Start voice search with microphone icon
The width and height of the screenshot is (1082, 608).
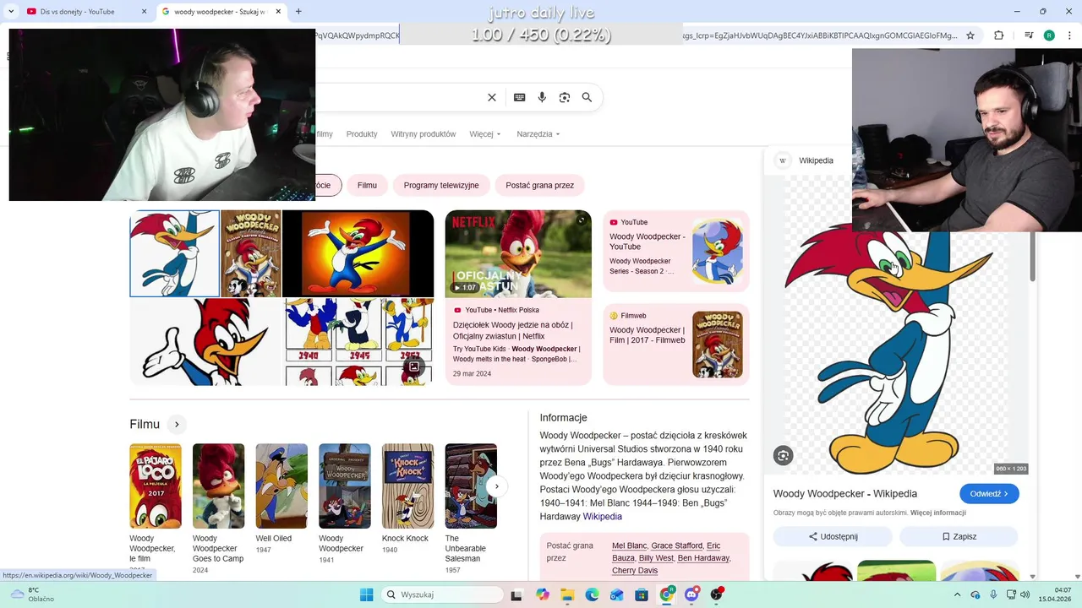click(x=542, y=97)
